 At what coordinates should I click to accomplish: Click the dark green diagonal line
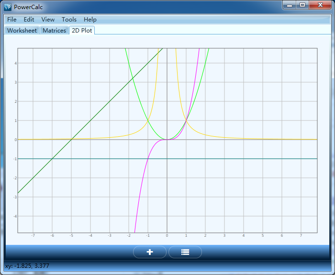[x=90, y=120]
